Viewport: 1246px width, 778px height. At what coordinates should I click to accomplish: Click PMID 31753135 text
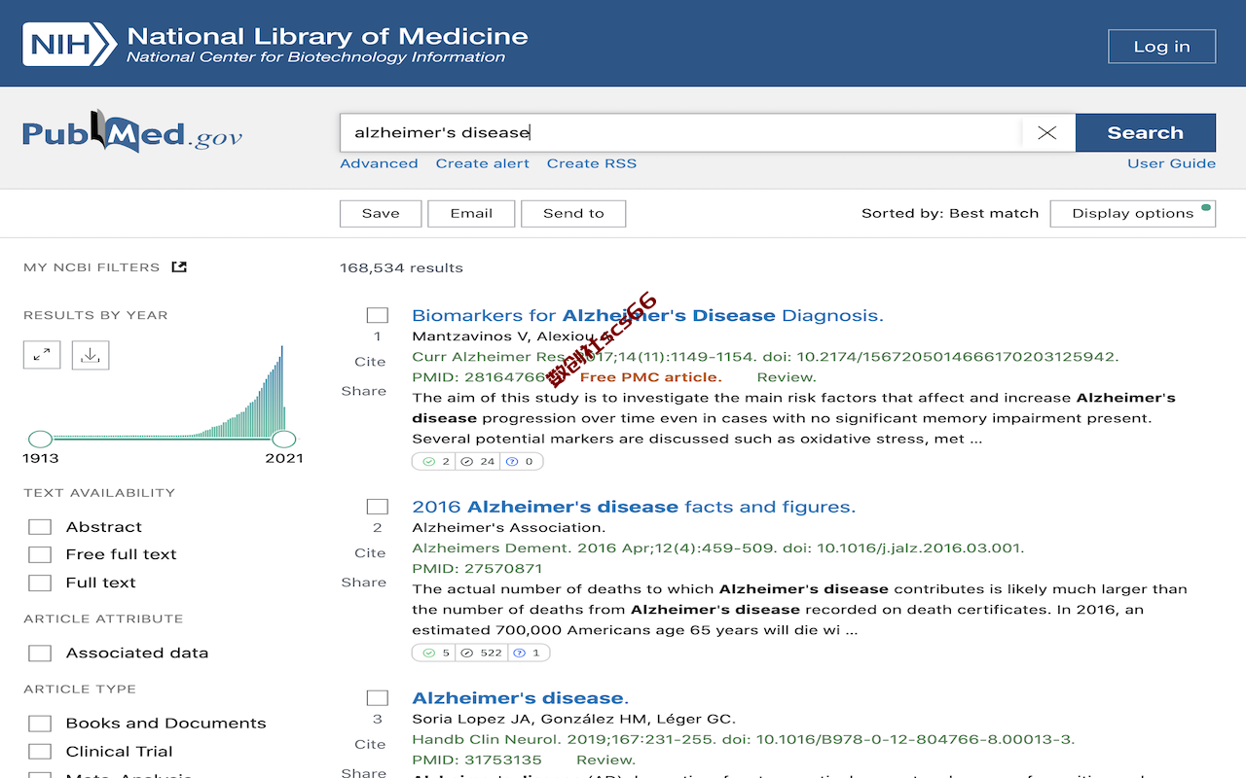pos(477,760)
